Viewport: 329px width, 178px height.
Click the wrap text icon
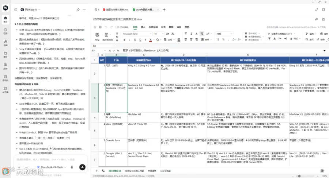tap(202, 34)
